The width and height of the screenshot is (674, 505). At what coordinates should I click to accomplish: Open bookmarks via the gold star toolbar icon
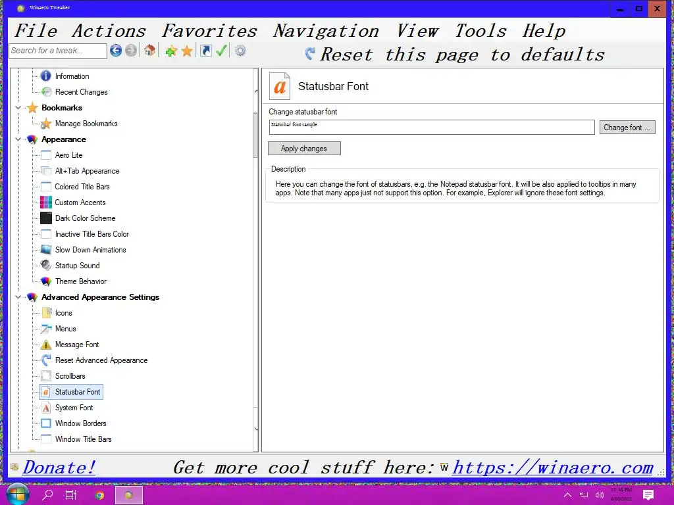pyautogui.click(x=187, y=51)
